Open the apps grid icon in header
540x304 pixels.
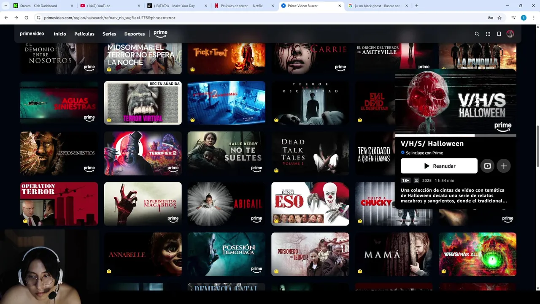[x=488, y=34]
